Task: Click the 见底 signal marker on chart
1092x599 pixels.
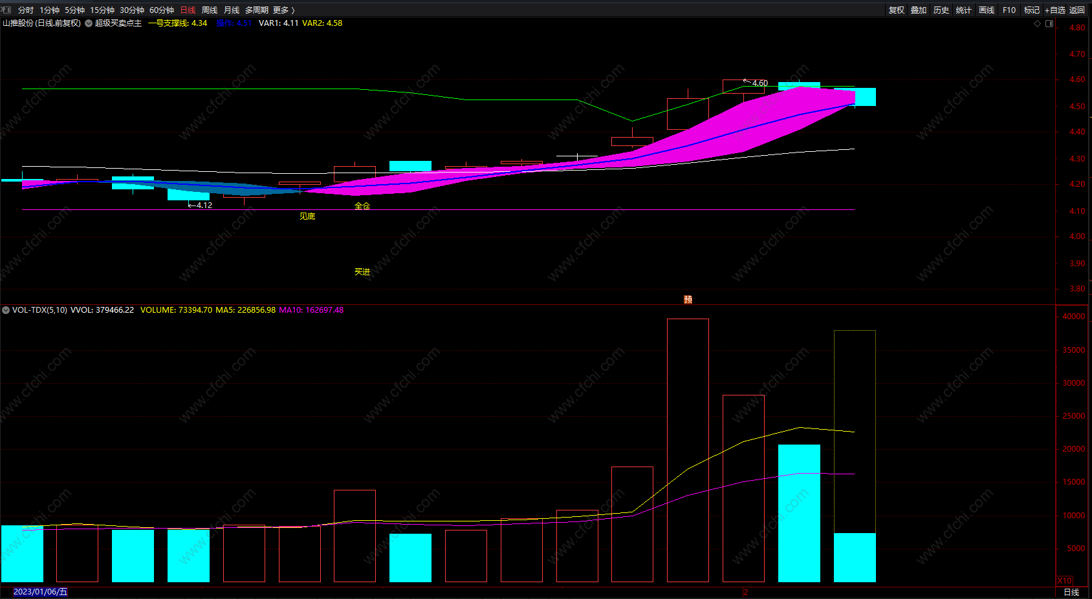Action: click(307, 216)
